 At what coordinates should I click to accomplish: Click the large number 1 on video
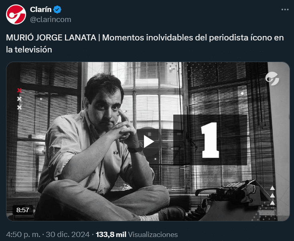pyautogui.click(x=210, y=140)
